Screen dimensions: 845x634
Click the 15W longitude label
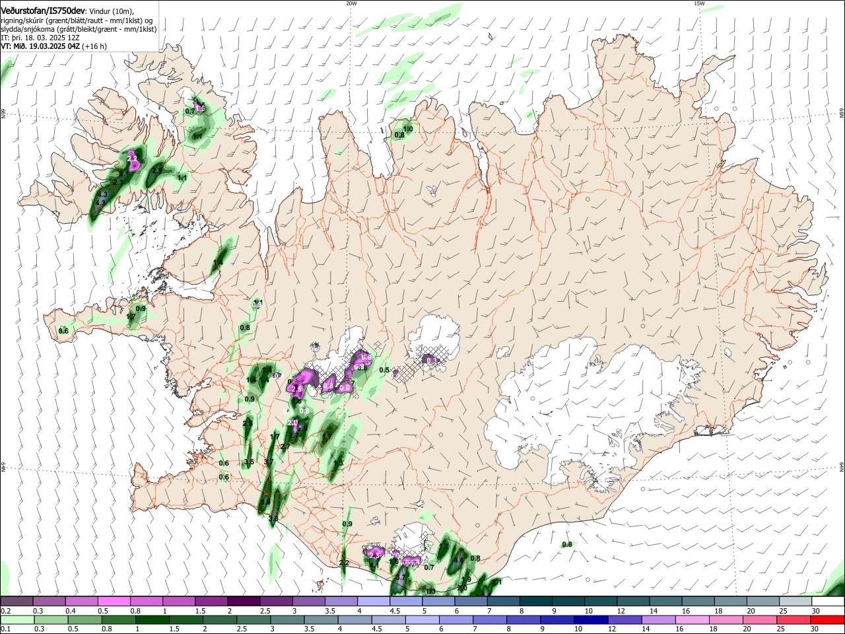[698, 3]
